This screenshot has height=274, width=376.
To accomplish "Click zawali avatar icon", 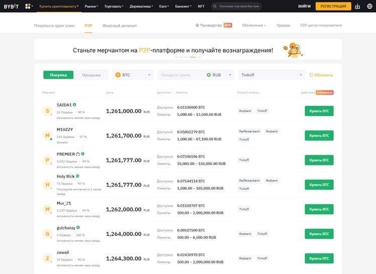I will (47, 258).
